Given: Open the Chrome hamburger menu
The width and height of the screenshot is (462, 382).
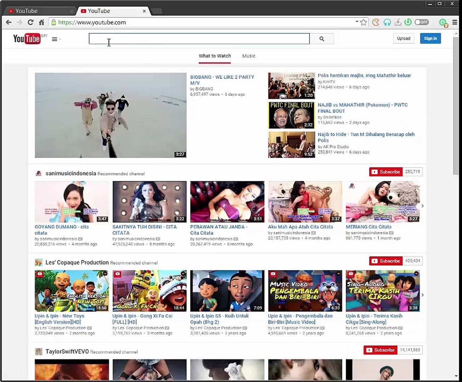Looking at the screenshot, I should [x=455, y=22].
